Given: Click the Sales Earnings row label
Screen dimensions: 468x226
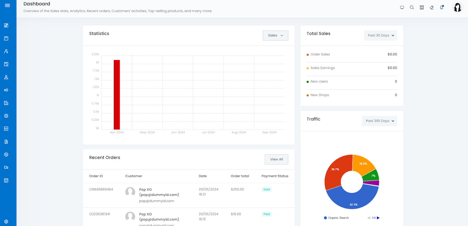Looking at the screenshot, I should 323,68.
